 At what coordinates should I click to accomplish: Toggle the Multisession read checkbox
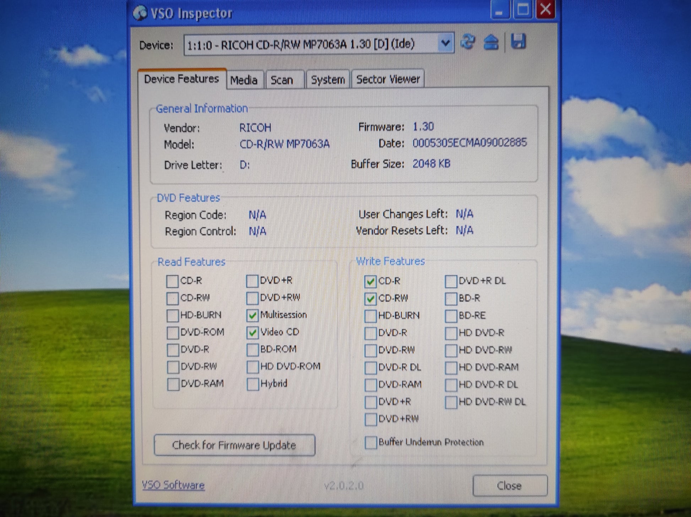[252, 315]
